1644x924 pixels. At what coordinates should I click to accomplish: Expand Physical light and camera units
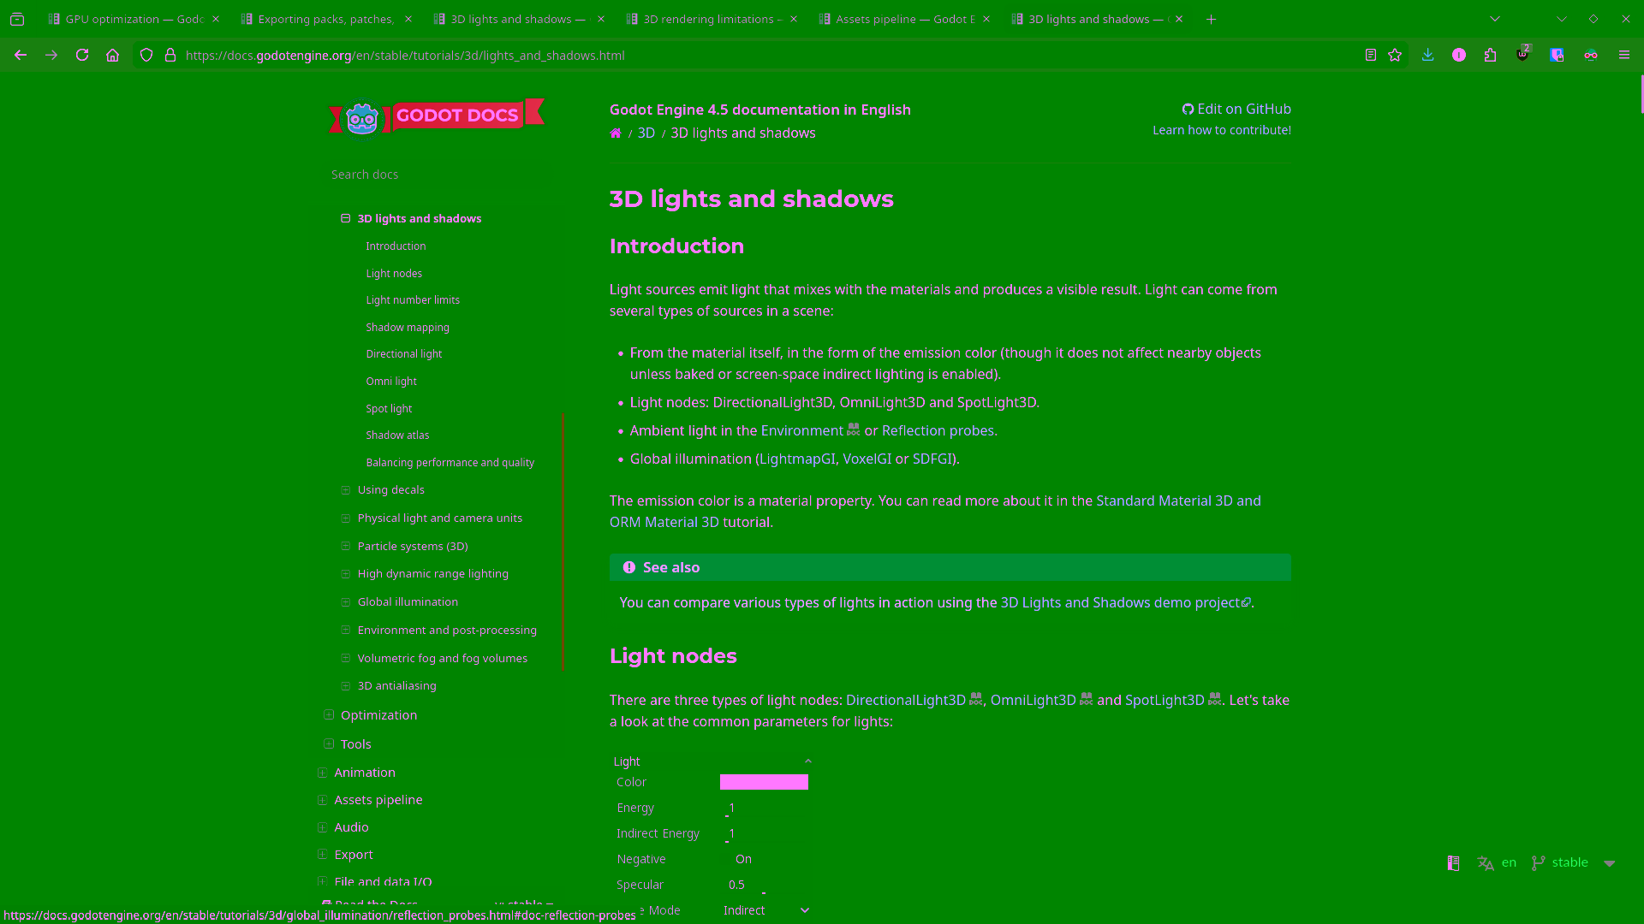click(x=346, y=518)
